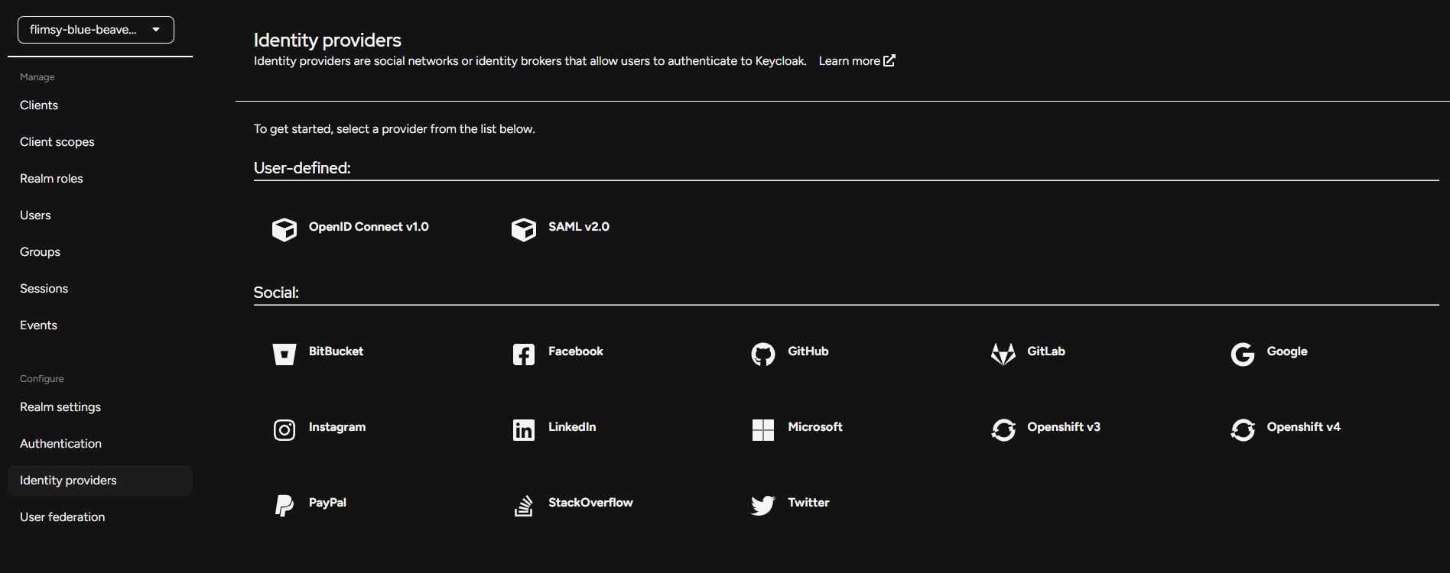
Task: Select the BitBucket provider label
Action: pos(336,351)
